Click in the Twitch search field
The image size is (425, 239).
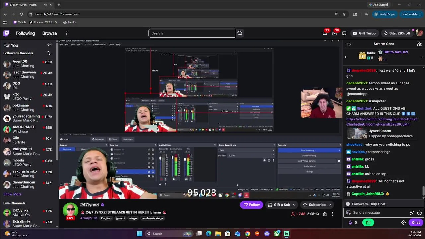click(x=192, y=33)
